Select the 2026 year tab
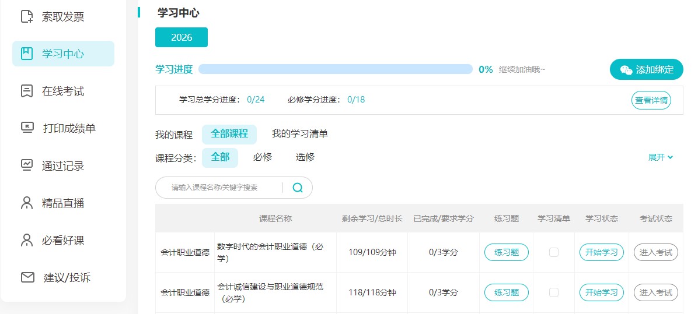Viewport: 698px width, 314px height. coord(182,37)
